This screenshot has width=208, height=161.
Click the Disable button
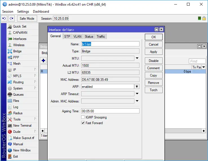point(154,61)
